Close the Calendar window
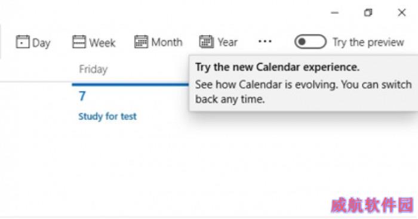This screenshot has height=219, width=418. (x=402, y=13)
